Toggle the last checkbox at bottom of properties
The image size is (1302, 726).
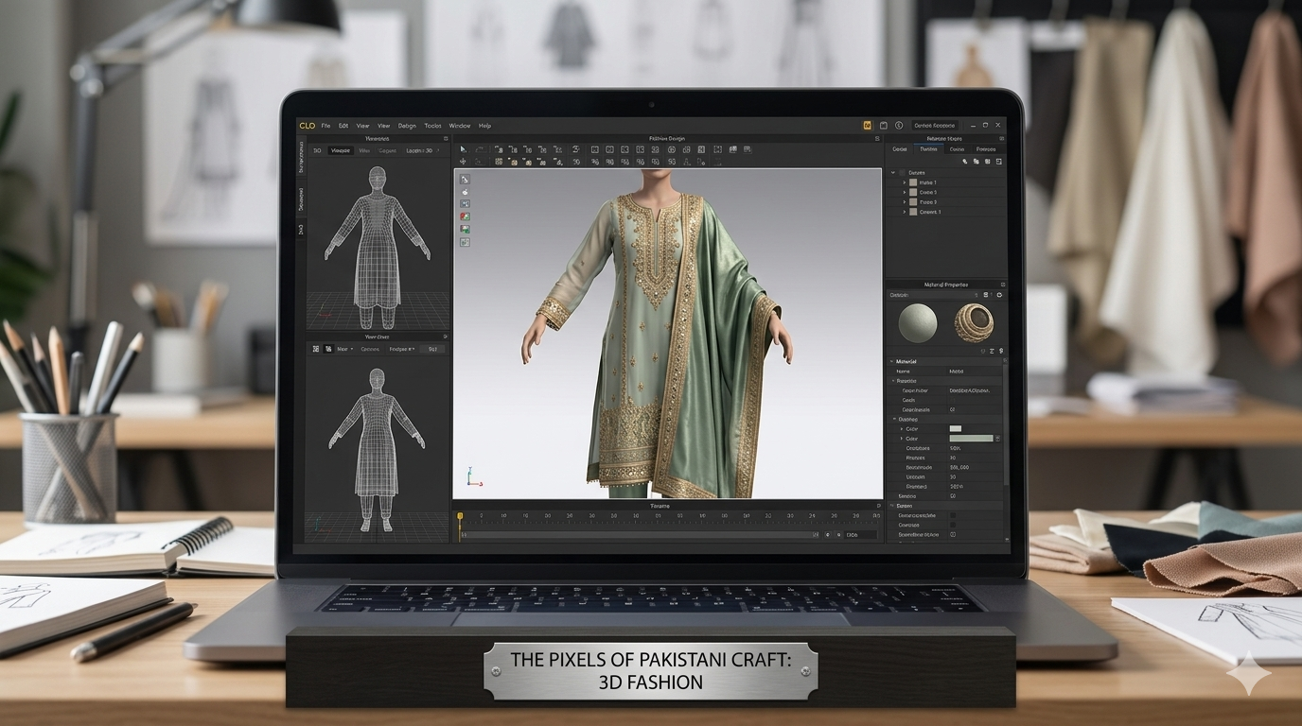952,535
